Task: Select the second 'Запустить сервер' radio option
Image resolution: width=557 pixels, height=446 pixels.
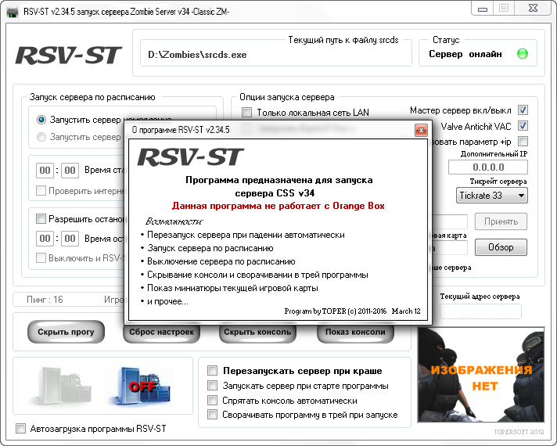Action: pos(41,137)
